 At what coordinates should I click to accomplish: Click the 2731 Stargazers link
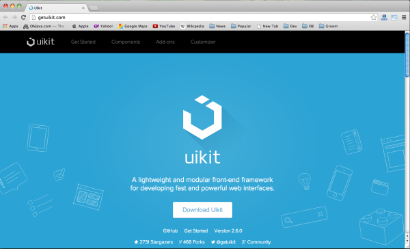coord(154,242)
